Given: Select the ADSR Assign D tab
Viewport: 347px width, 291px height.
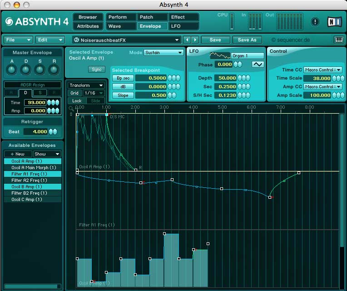Looking at the screenshot, I should click(25, 93).
